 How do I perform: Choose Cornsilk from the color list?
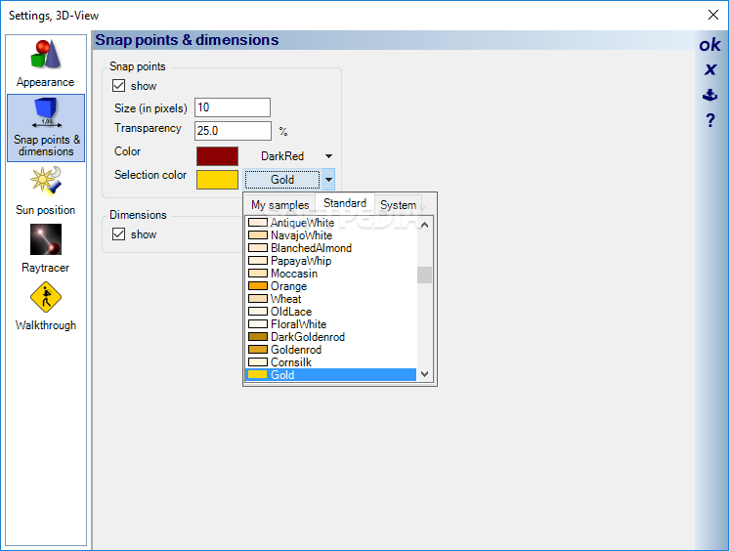coord(330,362)
